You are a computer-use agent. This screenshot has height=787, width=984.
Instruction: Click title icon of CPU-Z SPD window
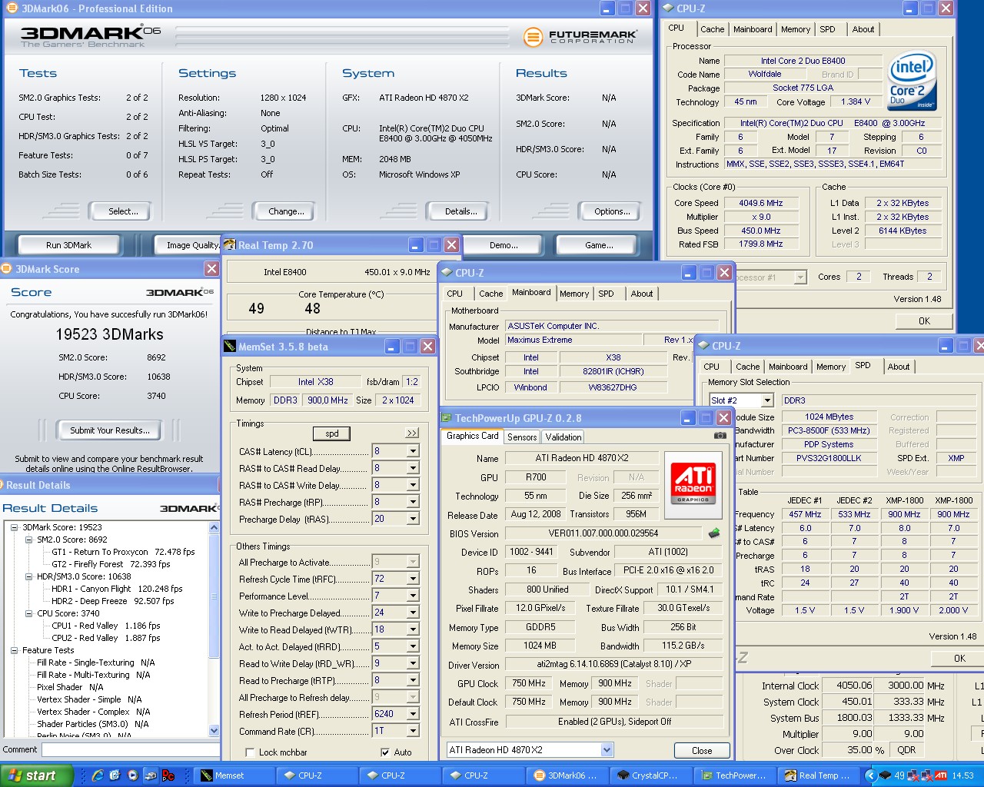tap(703, 346)
